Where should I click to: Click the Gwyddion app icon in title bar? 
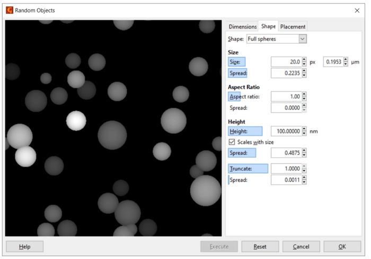click(9, 10)
